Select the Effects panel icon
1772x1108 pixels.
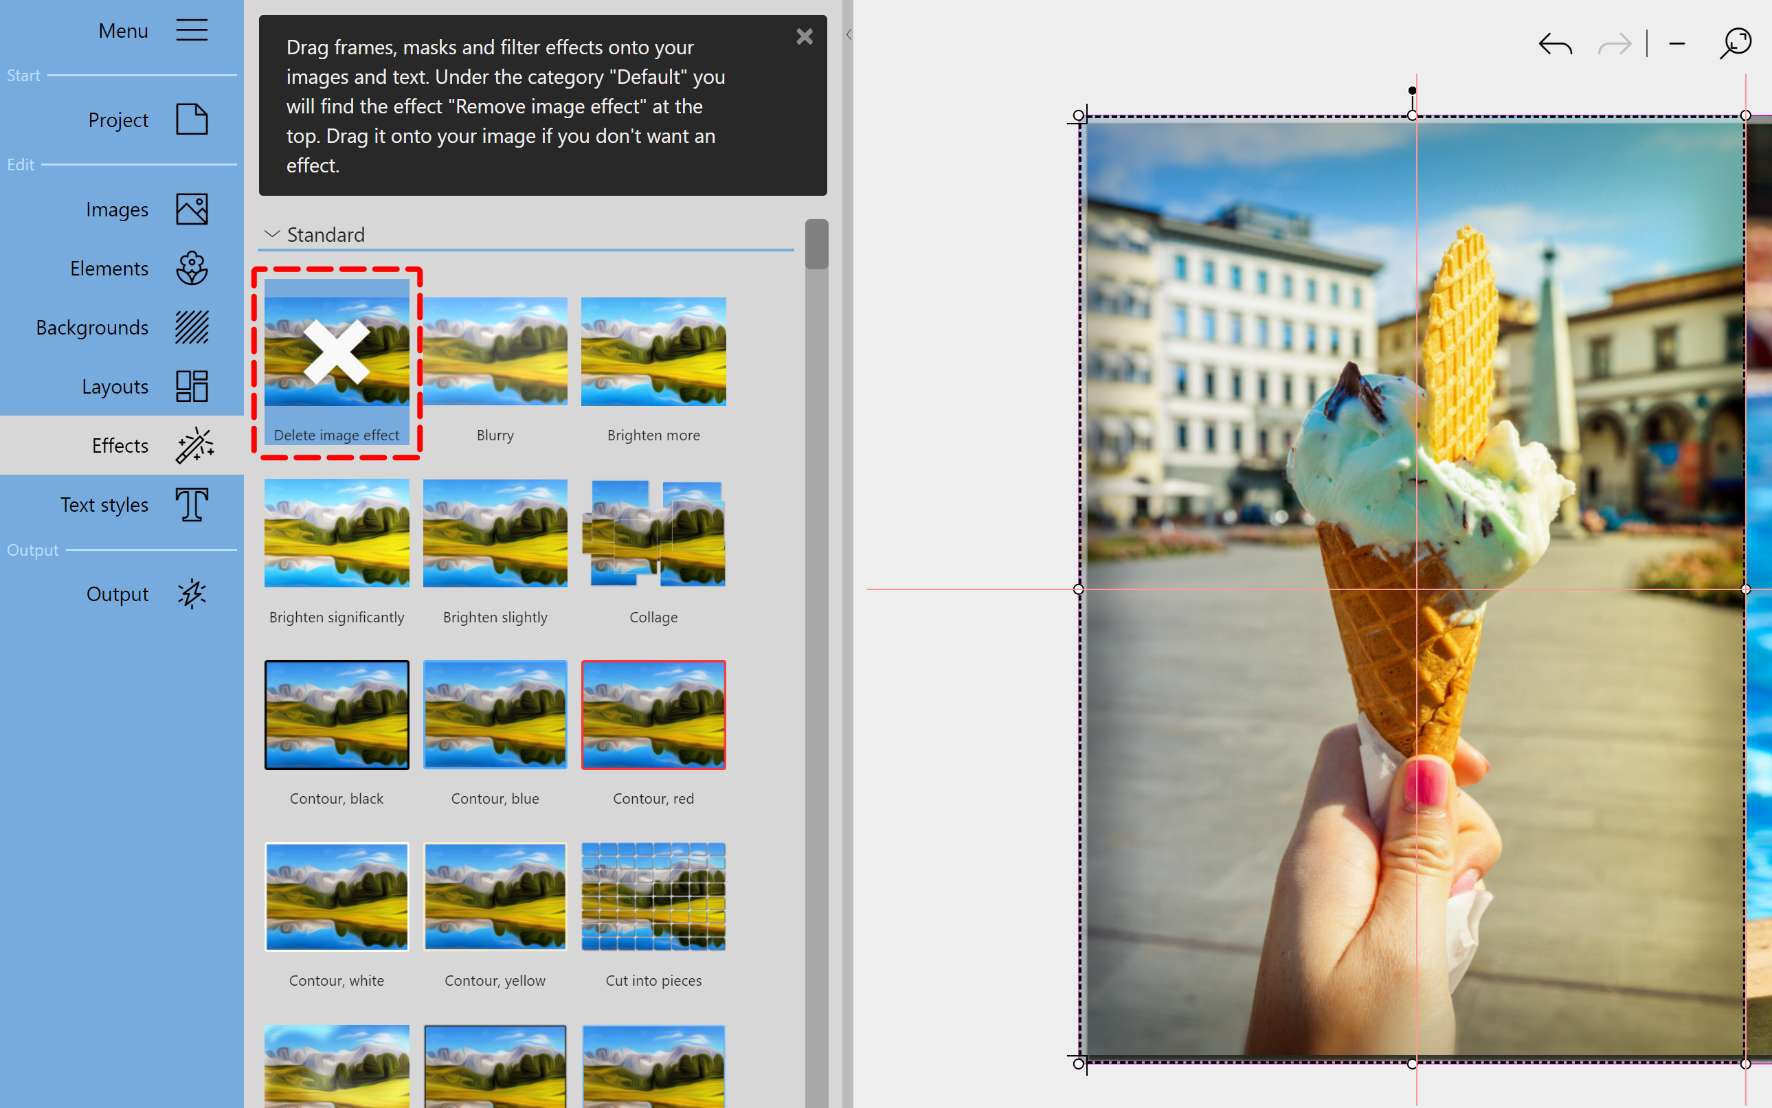[x=193, y=445]
